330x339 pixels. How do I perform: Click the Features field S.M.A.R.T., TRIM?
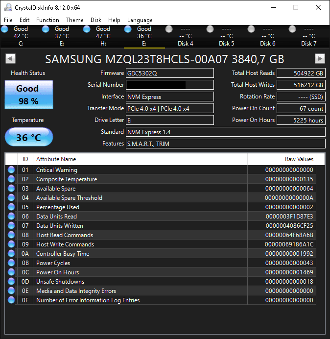226,144
